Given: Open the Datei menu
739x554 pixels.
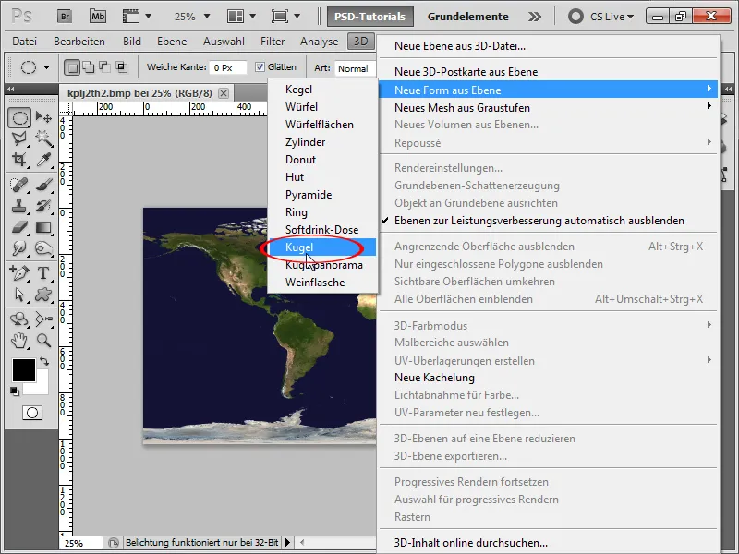Looking at the screenshot, I should 25,42.
